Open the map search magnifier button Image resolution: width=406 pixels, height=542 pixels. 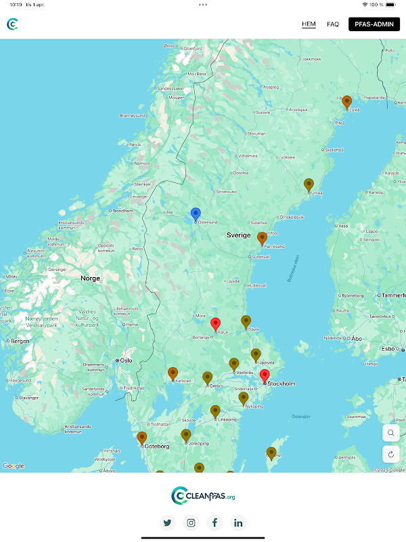click(391, 433)
